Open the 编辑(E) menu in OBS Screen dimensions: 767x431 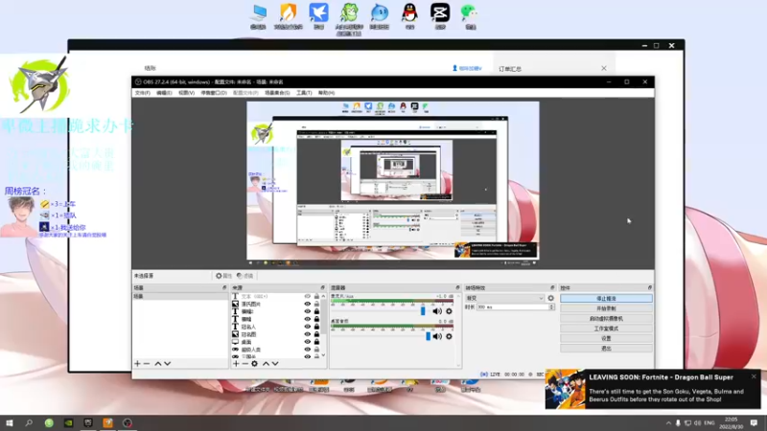coord(164,93)
